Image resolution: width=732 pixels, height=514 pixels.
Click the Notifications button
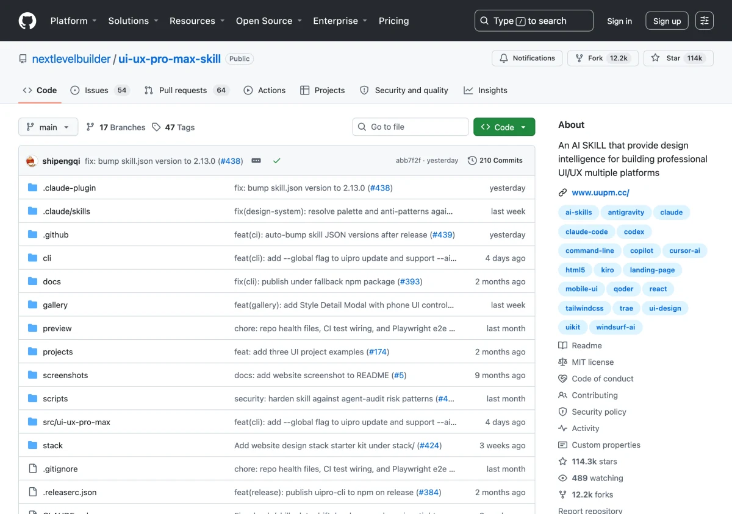click(x=527, y=58)
